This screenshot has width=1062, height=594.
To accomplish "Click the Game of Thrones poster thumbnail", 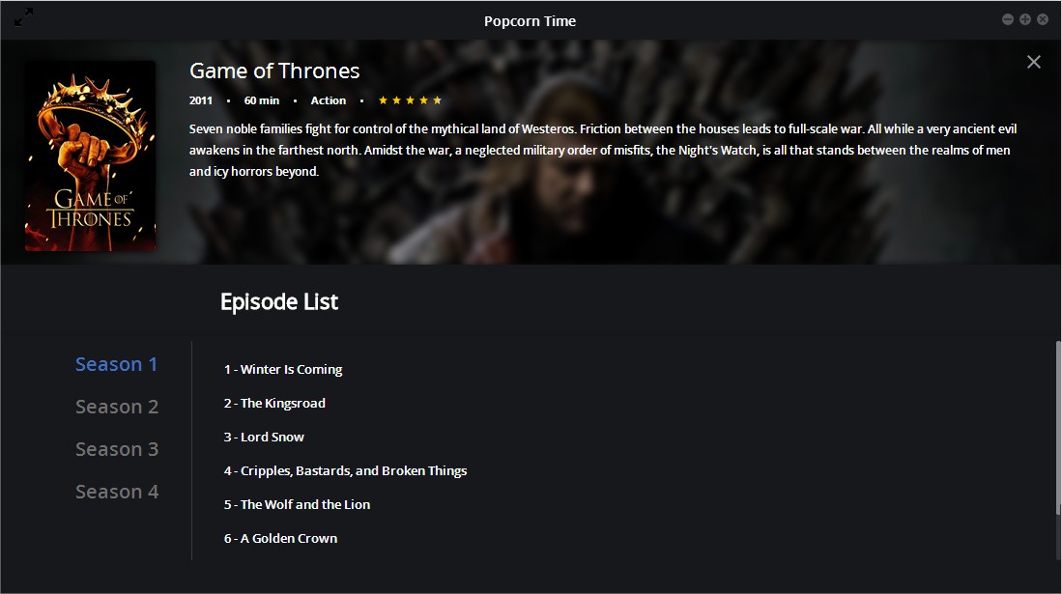I will (x=90, y=156).
